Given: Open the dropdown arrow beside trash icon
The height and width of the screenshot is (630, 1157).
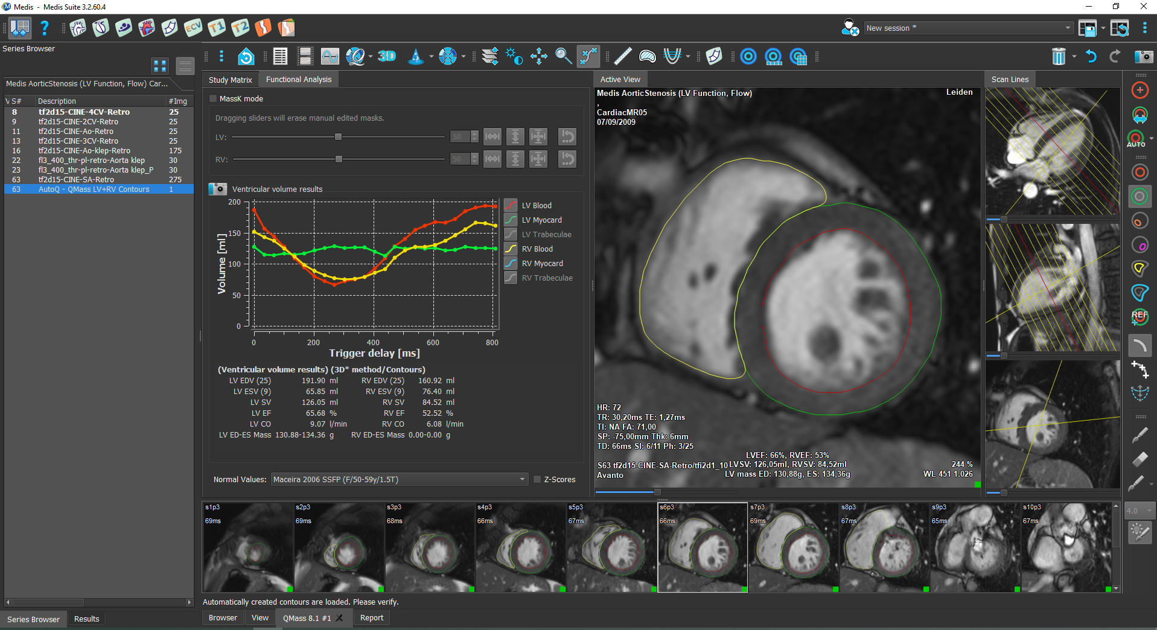Looking at the screenshot, I should coord(1074,57).
